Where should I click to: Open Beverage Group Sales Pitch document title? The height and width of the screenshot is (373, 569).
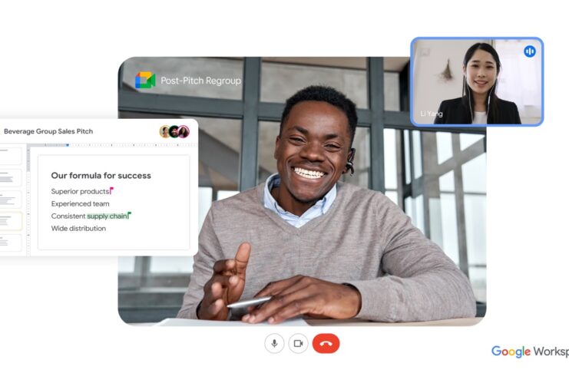[48, 131]
